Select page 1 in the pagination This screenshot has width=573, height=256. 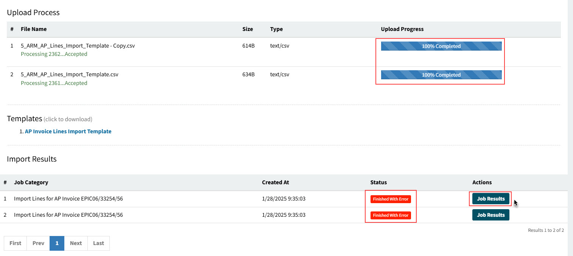[x=57, y=243]
